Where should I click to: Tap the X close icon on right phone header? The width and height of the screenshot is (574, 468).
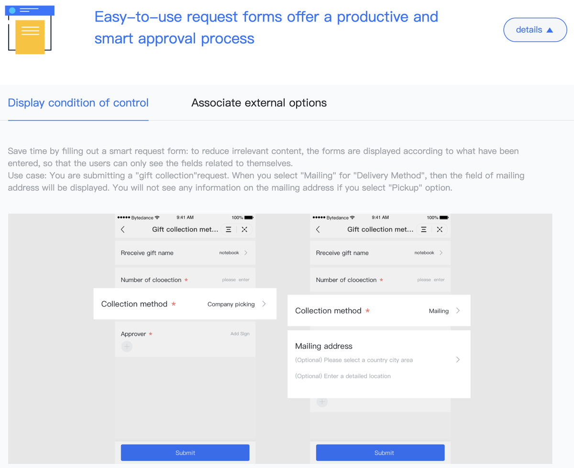[439, 229]
